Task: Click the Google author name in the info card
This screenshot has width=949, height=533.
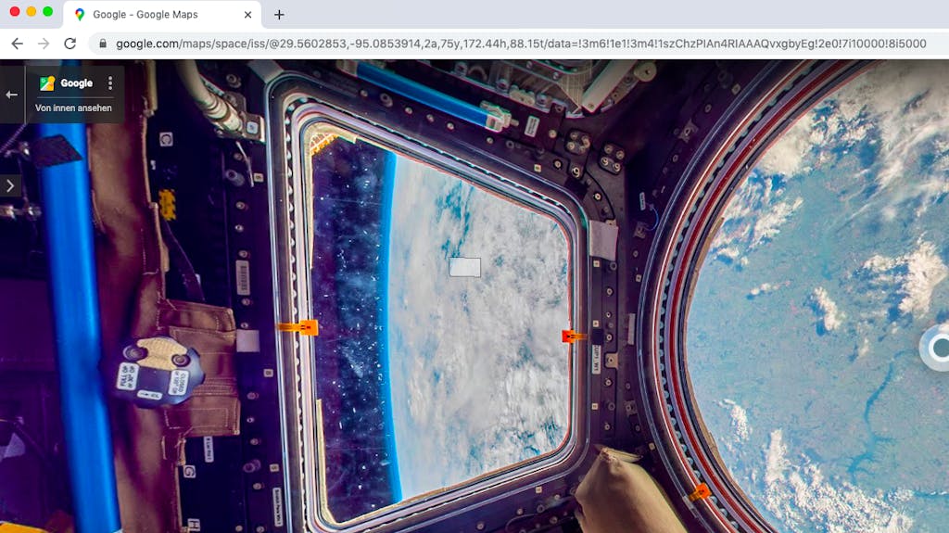Action: pyautogui.click(x=76, y=83)
